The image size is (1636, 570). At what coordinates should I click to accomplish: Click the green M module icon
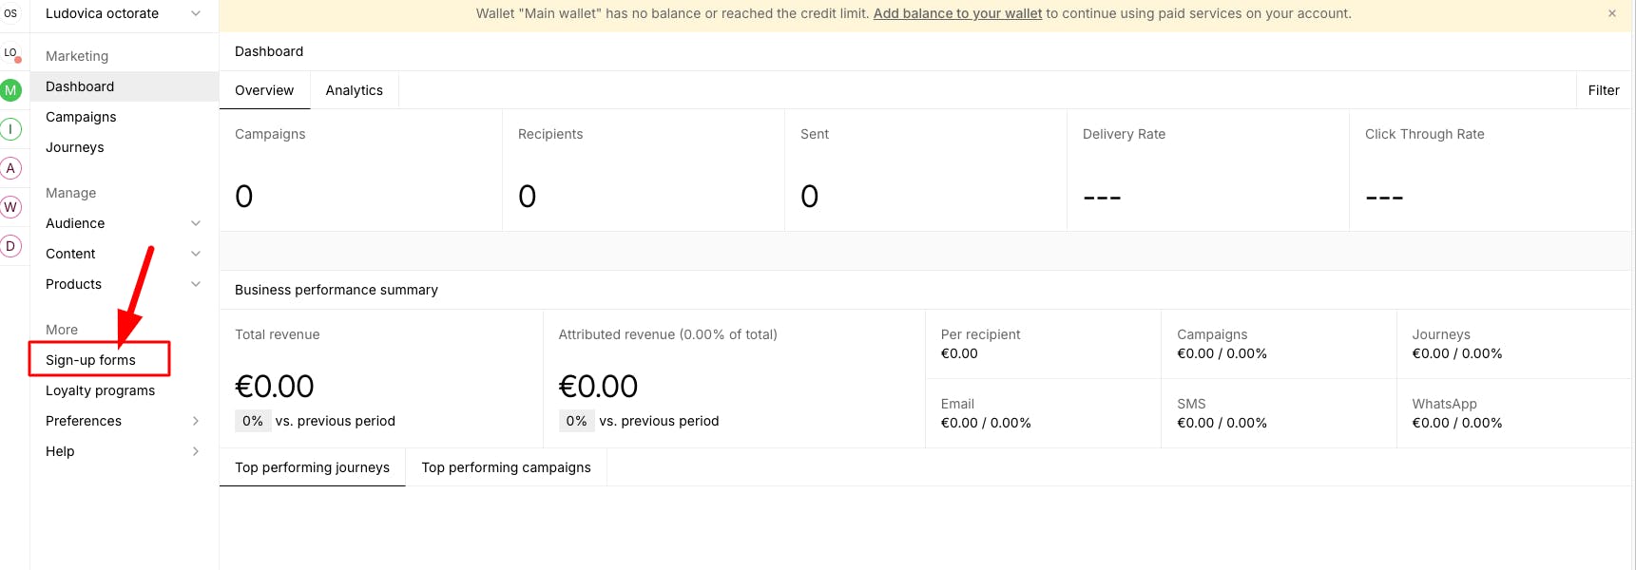pos(10,90)
